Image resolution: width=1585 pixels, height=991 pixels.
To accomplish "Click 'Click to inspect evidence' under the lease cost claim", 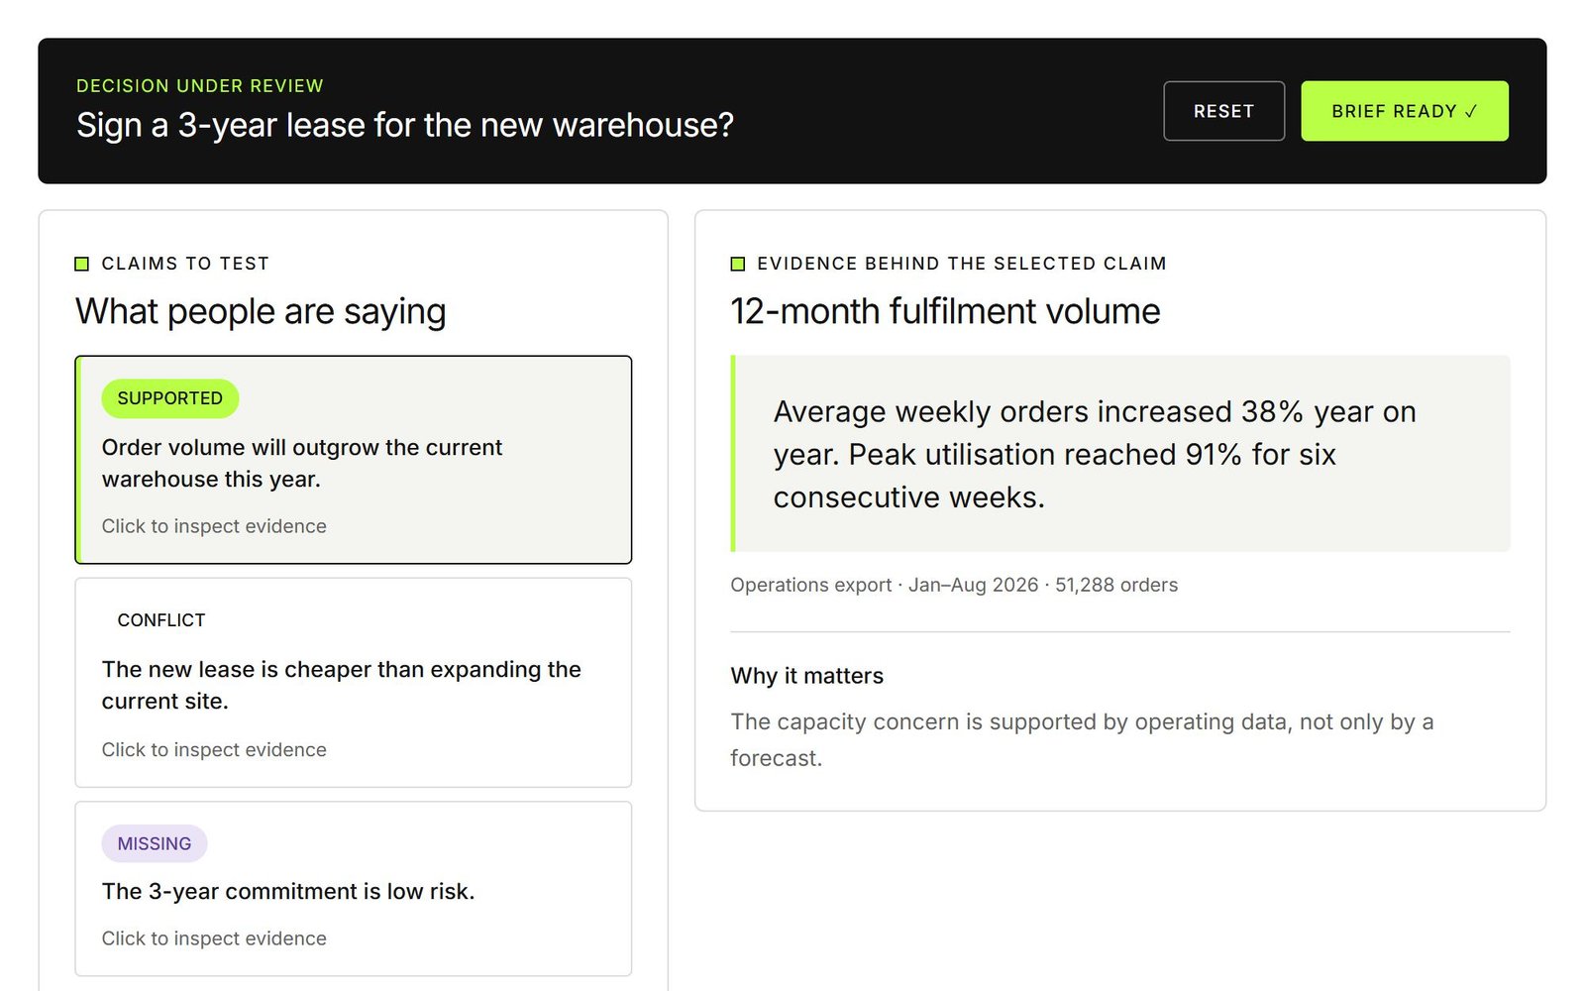I will point(214,750).
